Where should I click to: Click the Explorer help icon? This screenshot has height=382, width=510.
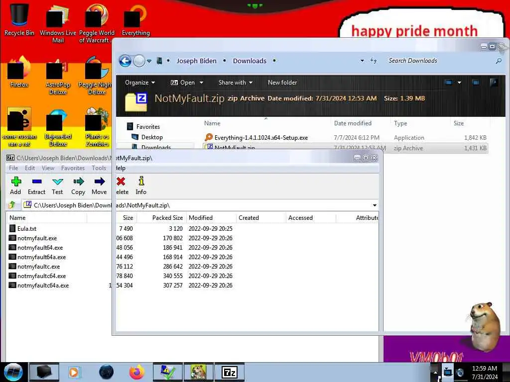494,83
